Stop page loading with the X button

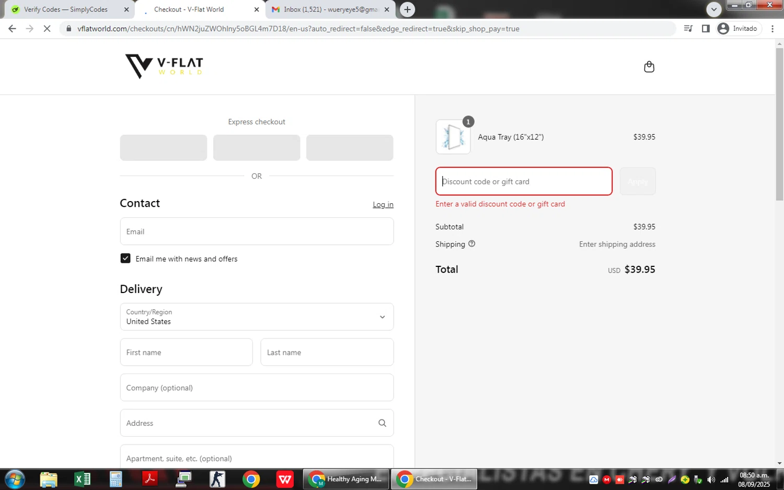[x=47, y=29]
